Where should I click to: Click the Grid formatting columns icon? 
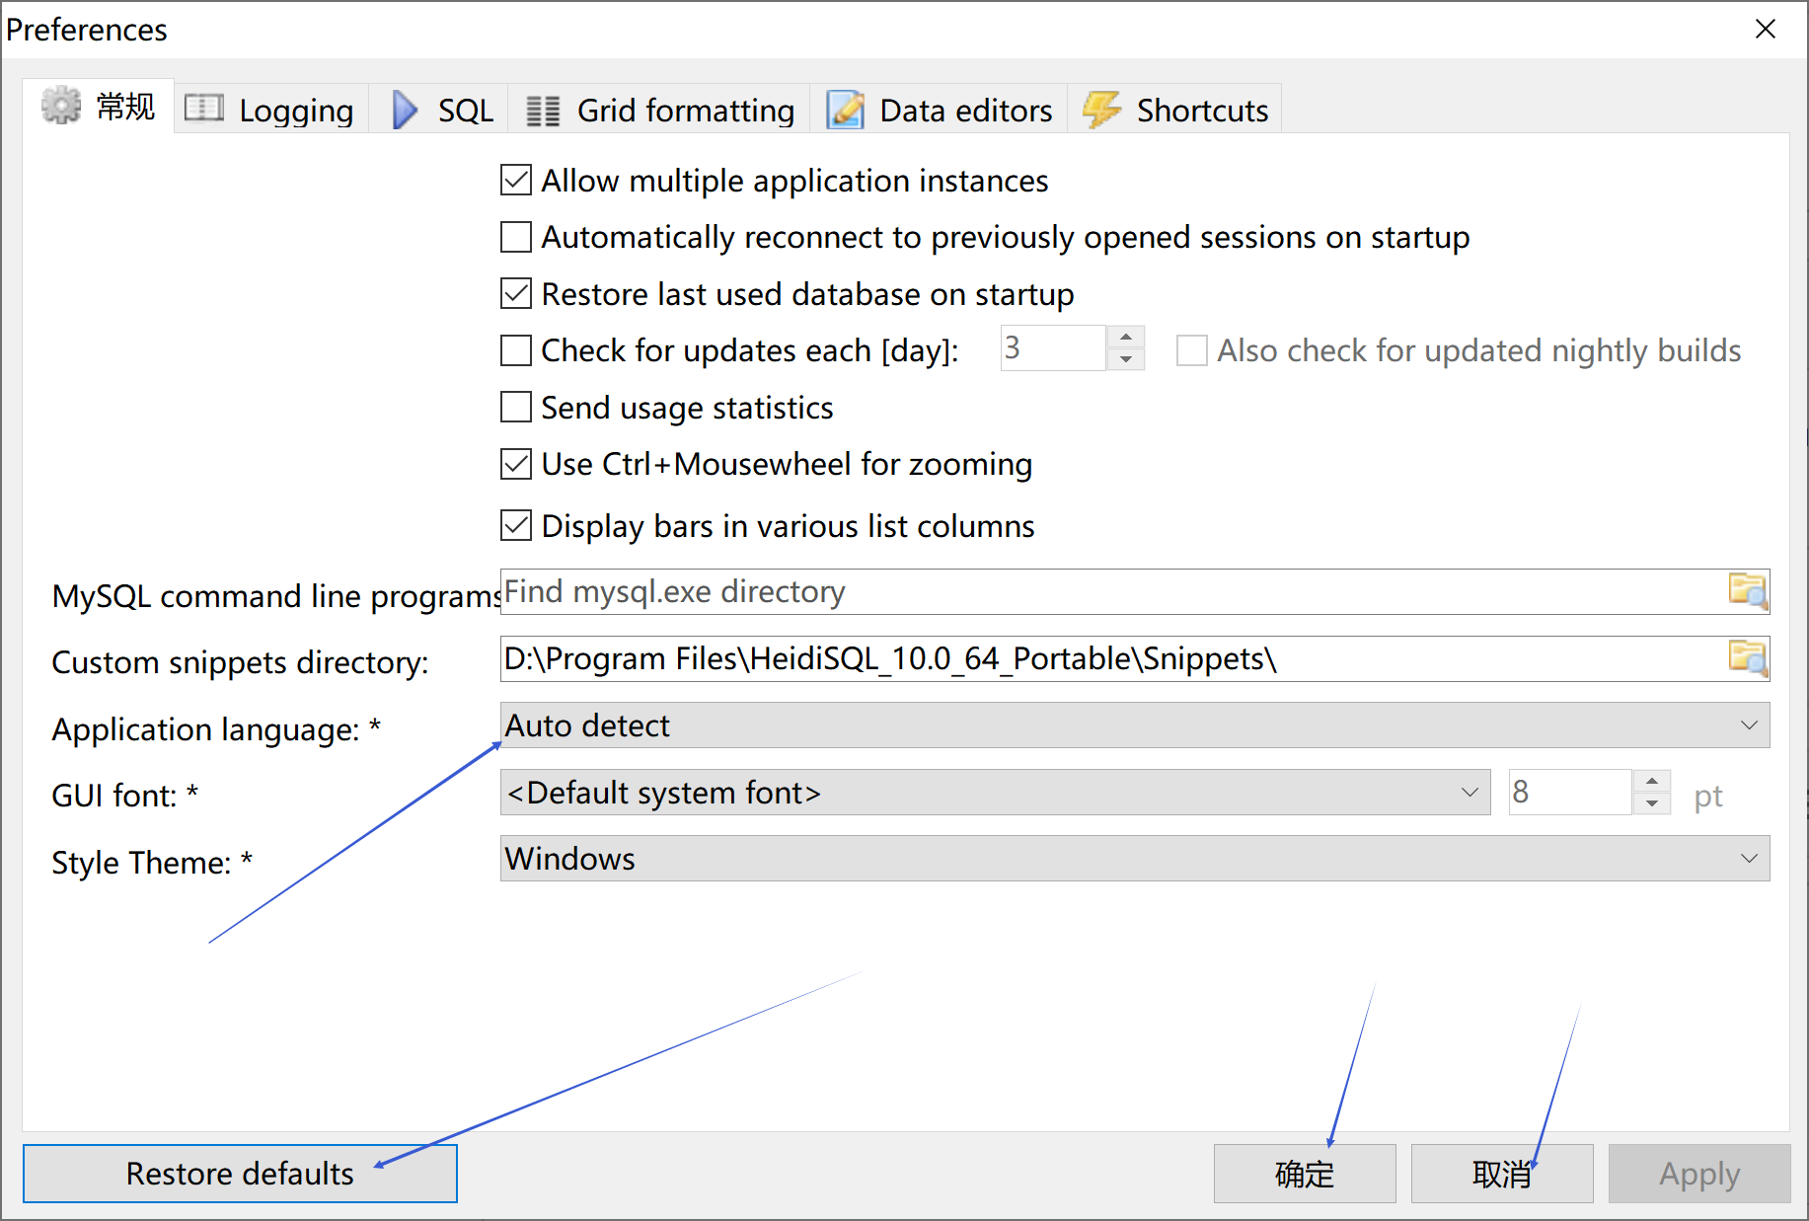[543, 111]
